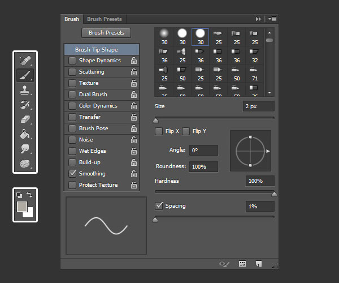Viewport: 339px width, 283px height.
Task: Switch to the Brush Presets tab
Action: point(105,19)
